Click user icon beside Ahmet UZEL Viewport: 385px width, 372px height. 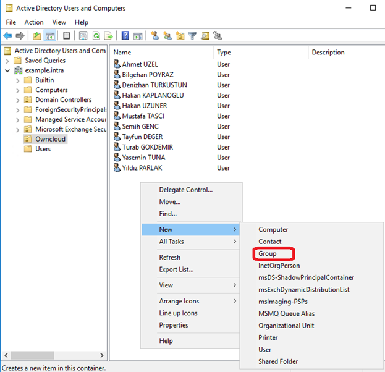(117, 64)
